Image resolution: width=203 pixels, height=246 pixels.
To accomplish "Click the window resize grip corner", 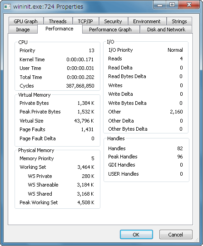I will point(196,240).
